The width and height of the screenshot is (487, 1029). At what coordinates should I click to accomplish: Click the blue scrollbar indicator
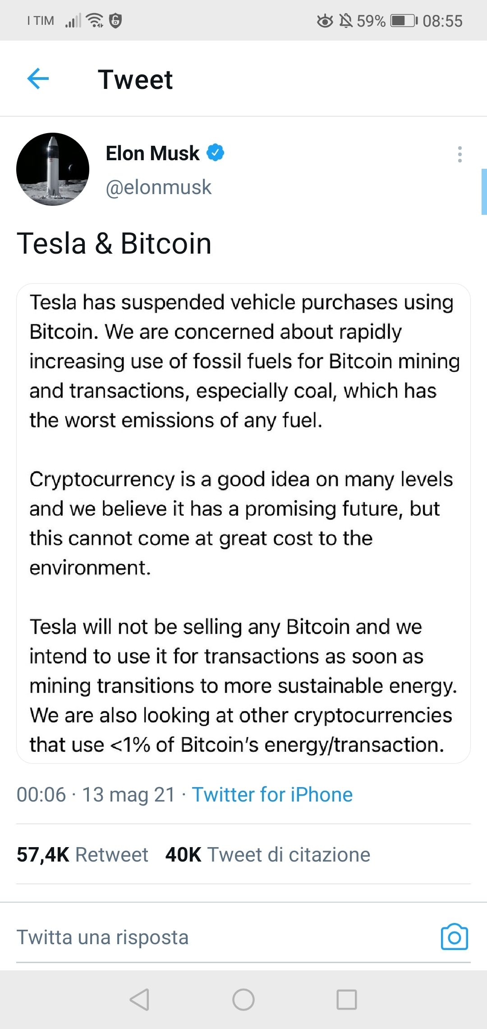(484, 192)
